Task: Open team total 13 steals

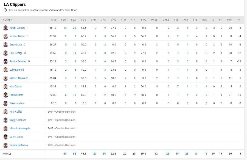Action: tap(196, 153)
